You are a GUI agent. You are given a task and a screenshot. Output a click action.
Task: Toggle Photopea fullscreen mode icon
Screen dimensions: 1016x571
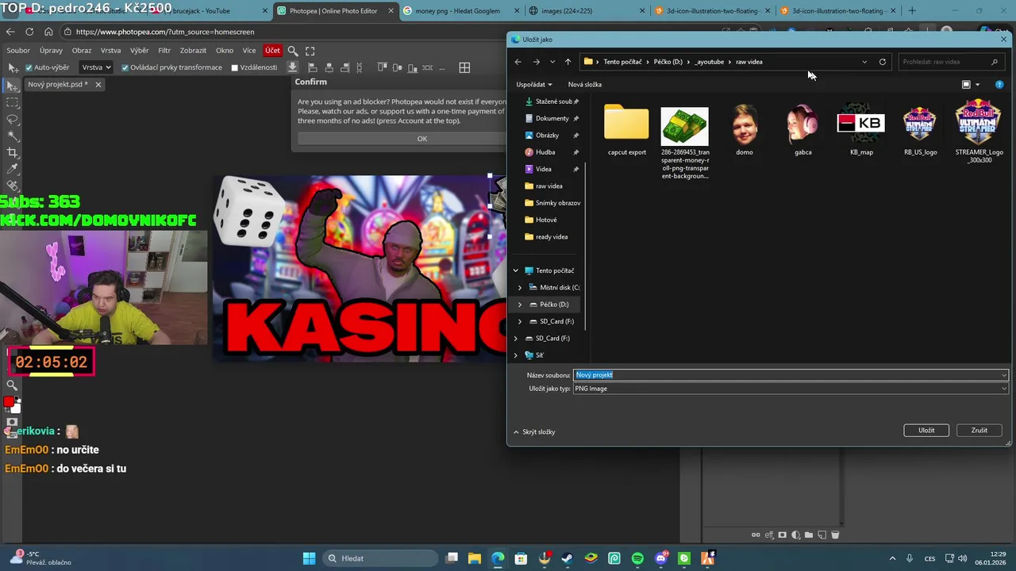coord(310,51)
